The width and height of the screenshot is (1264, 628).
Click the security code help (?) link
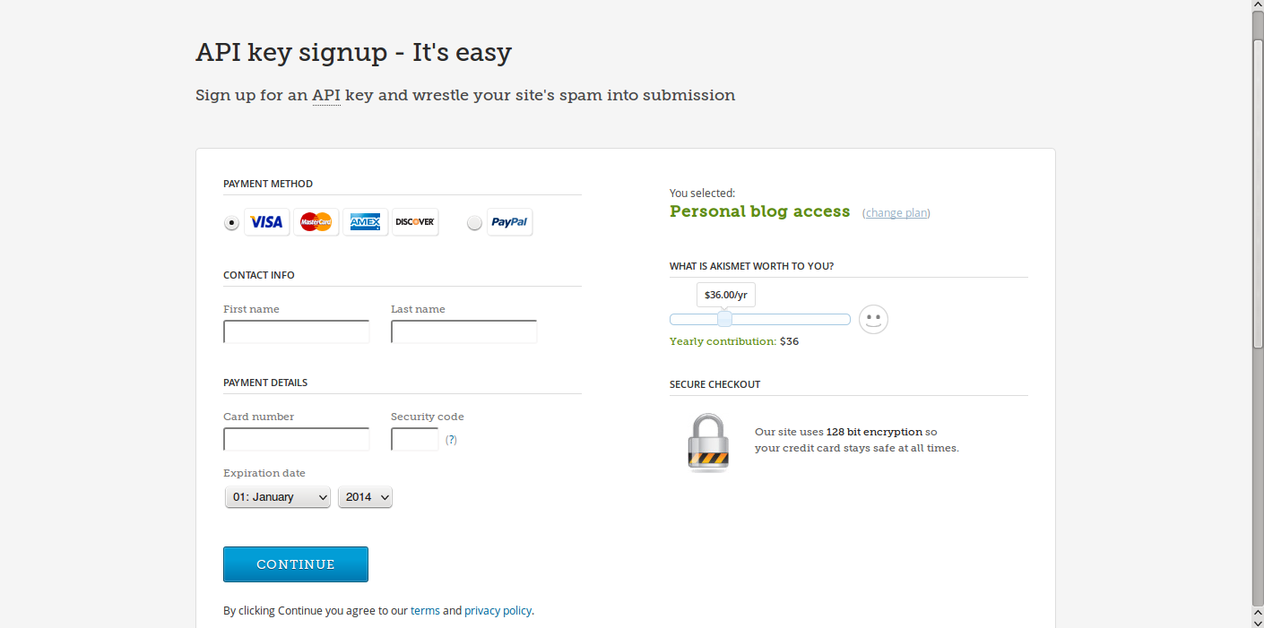(451, 440)
